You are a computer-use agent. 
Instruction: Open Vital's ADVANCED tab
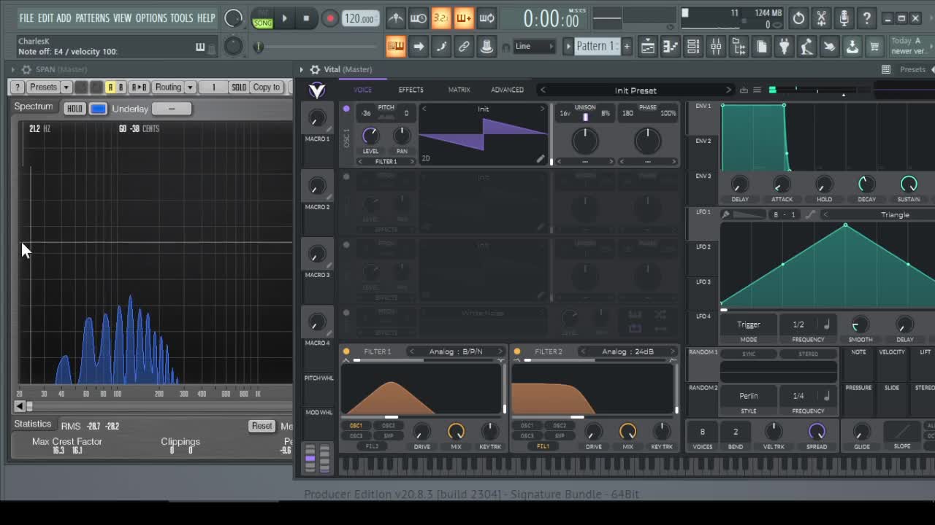tap(507, 90)
